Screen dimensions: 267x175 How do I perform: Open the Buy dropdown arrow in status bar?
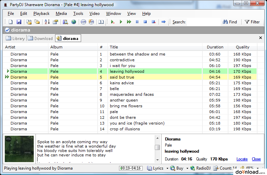187,168
